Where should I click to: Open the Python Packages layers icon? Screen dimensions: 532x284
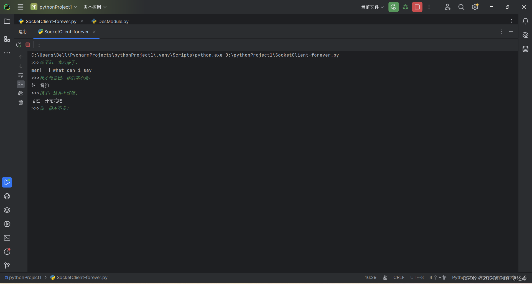[x=7, y=210]
